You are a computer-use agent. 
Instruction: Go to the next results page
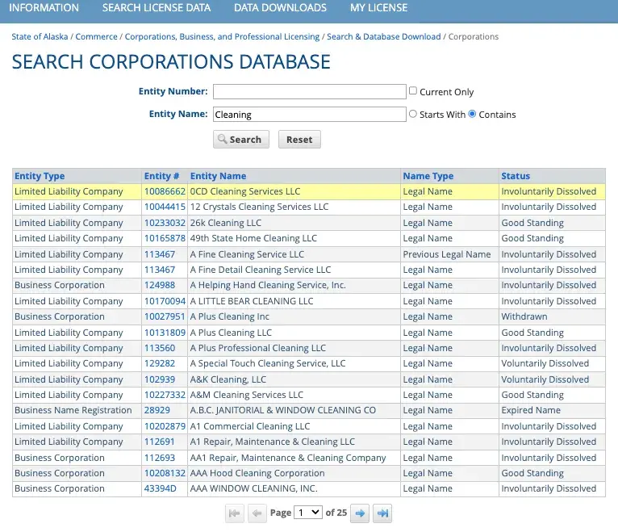click(361, 513)
